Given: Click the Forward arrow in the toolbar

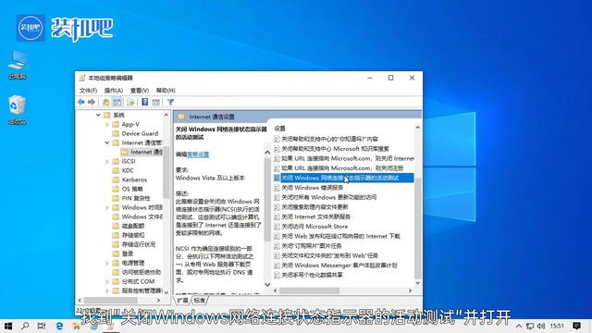Looking at the screenshot, I should [x=92, y=102].
